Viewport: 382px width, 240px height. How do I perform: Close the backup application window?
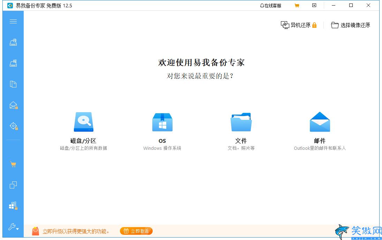(368, 5)
